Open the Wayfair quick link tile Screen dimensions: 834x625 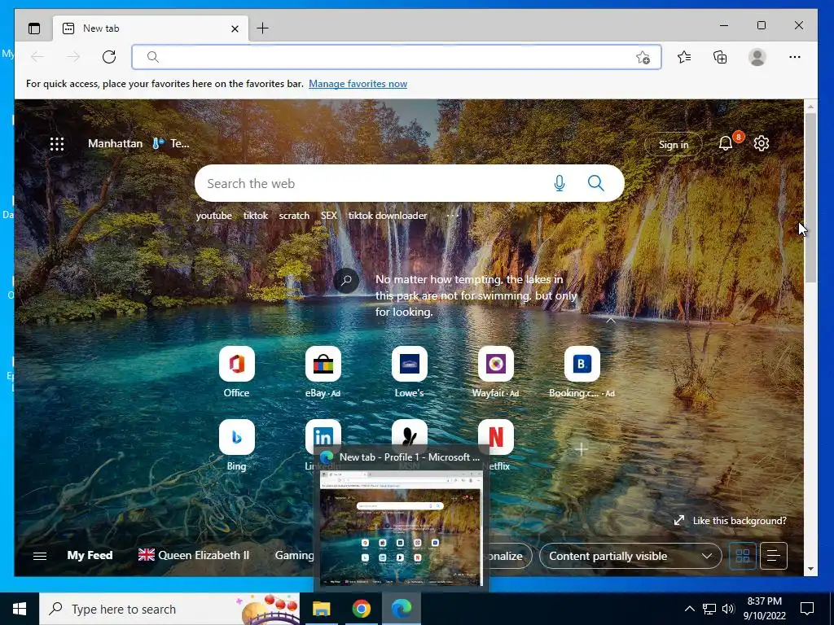(x=496, y=364)
